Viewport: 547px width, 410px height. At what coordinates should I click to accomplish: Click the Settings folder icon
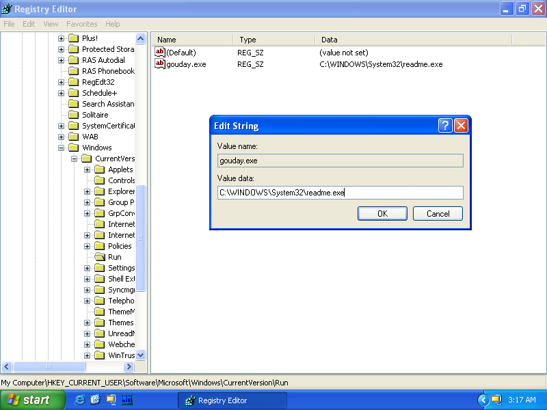(x=100, y=268)
